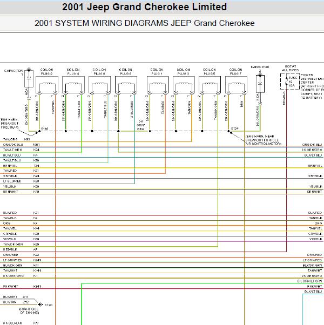
Task: Click the 'CAPACITOR 1' label
Action: pyautogui.click(x=13, y=72)
